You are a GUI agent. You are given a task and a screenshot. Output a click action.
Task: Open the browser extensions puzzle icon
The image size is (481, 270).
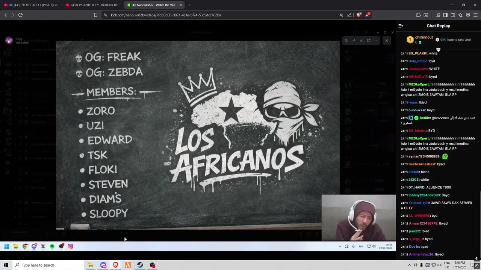pos(418,15)
